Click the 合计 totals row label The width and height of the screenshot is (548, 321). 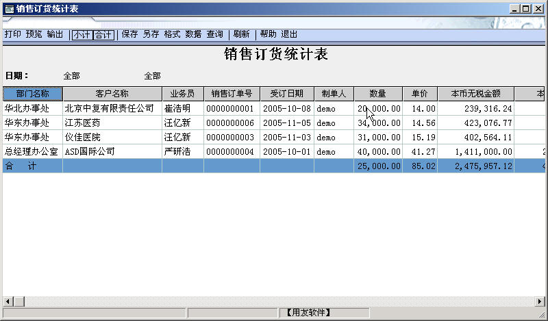[32, 166]
